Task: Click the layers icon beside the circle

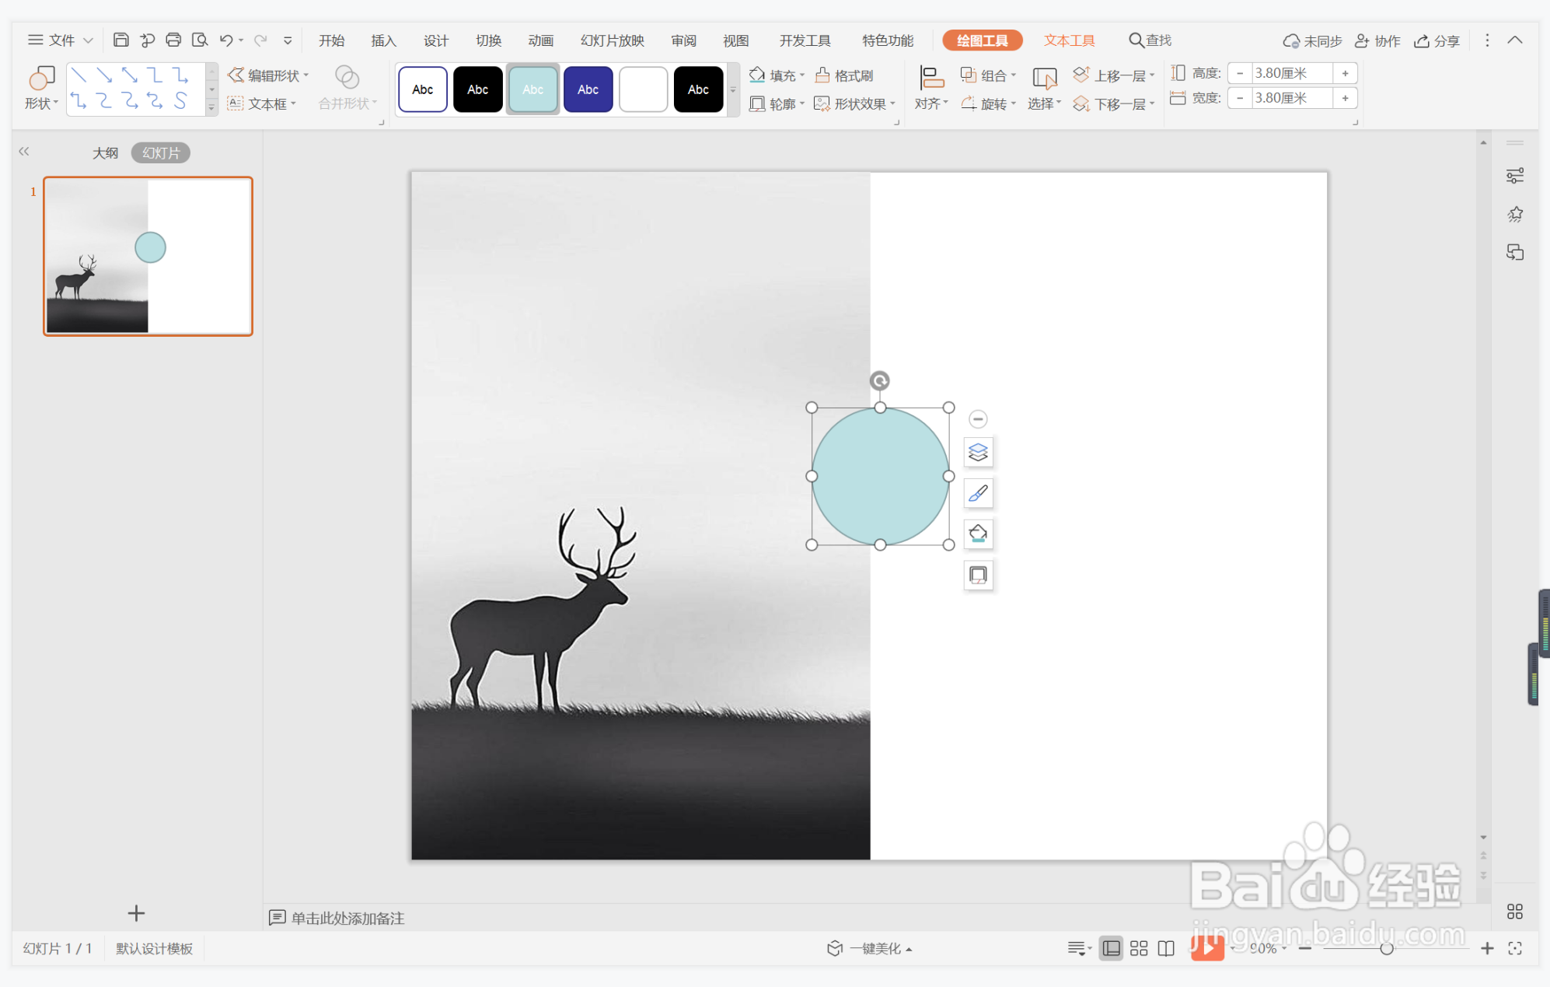Action: coord(978,452)
